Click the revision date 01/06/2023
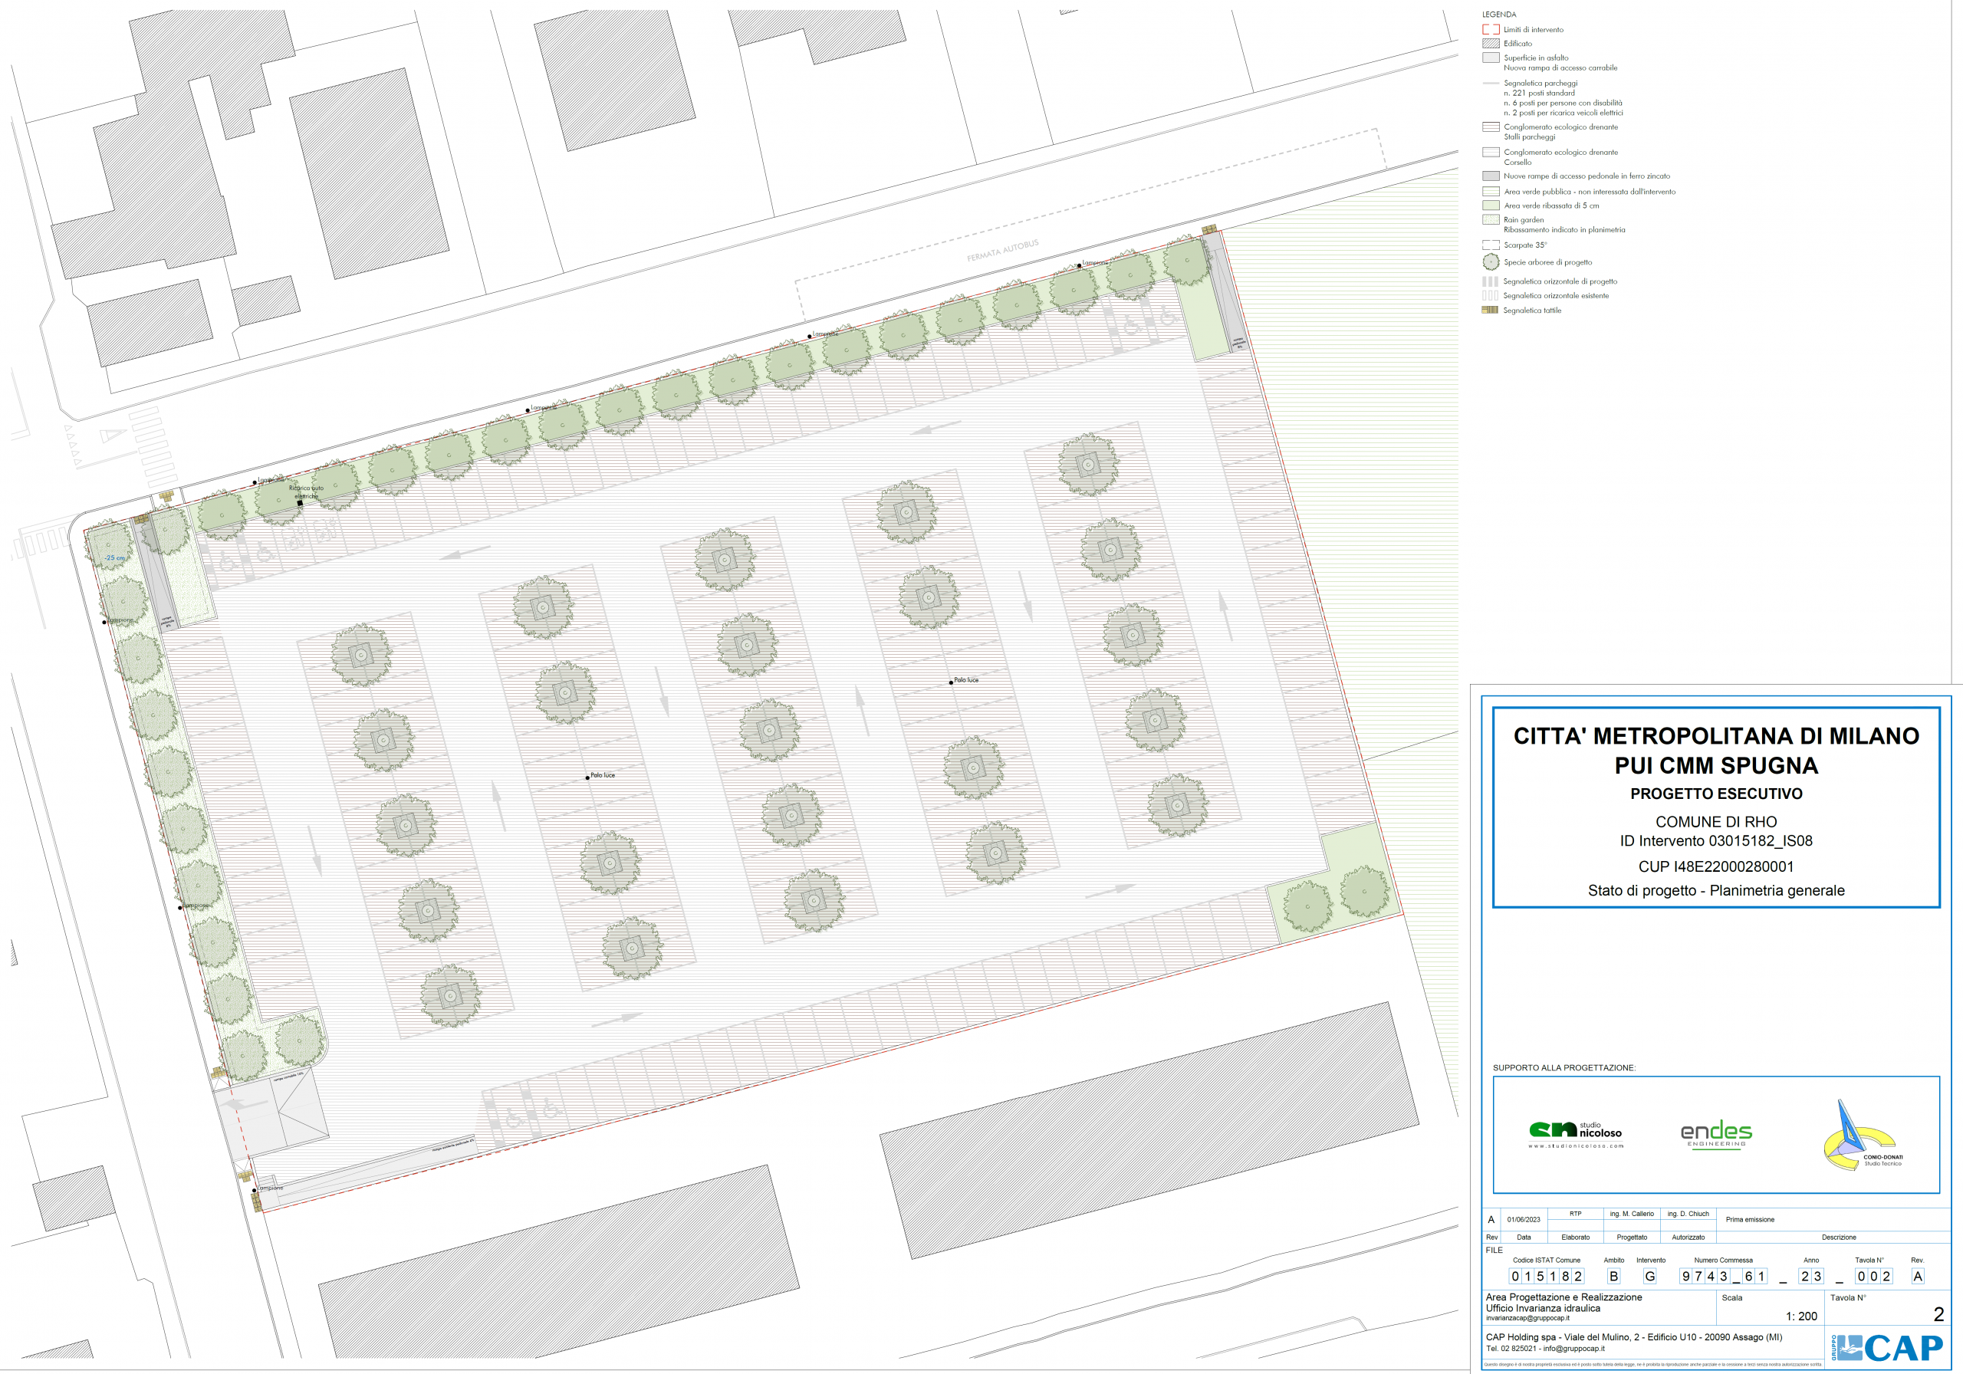The image size is (1963, 1374). (1524, 1220)
